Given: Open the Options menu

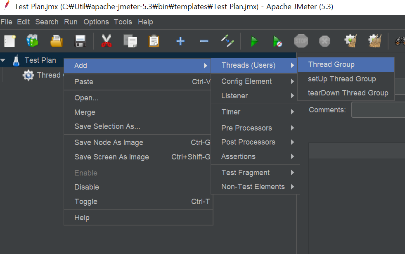Looking at the screenshot, I should coord(96,22).
